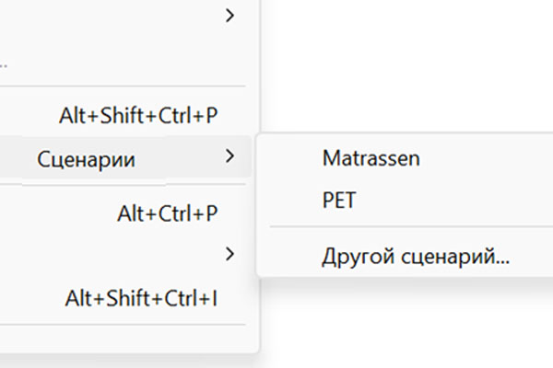Viewport: 553px width, 368px height.
Task: Select the Matrassen script
Action: (371, 158)
